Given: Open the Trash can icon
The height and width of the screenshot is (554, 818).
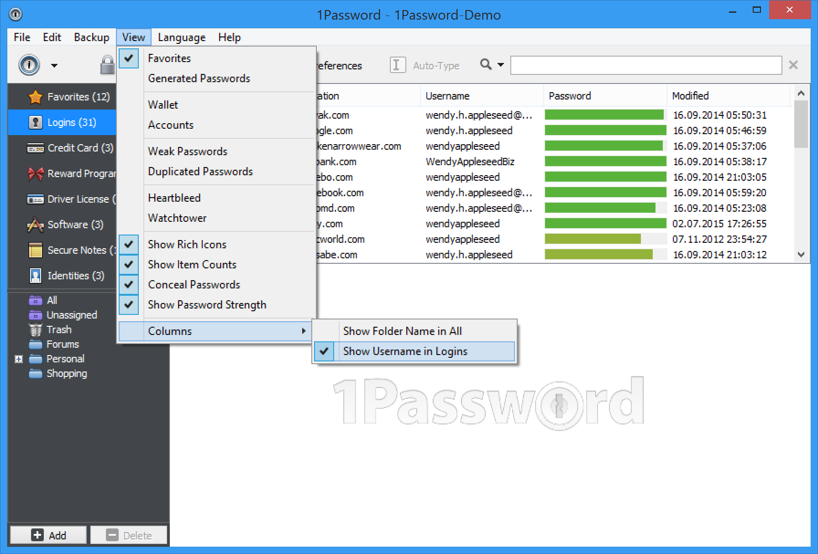Looking at the screenshot, I should click(x=35, y=329).
